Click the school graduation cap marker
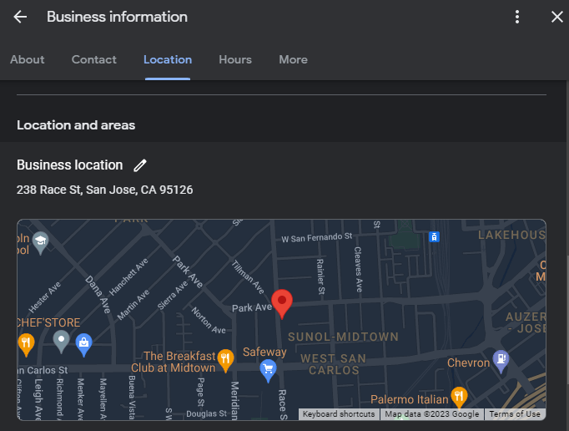 click(x=40, y=243)
